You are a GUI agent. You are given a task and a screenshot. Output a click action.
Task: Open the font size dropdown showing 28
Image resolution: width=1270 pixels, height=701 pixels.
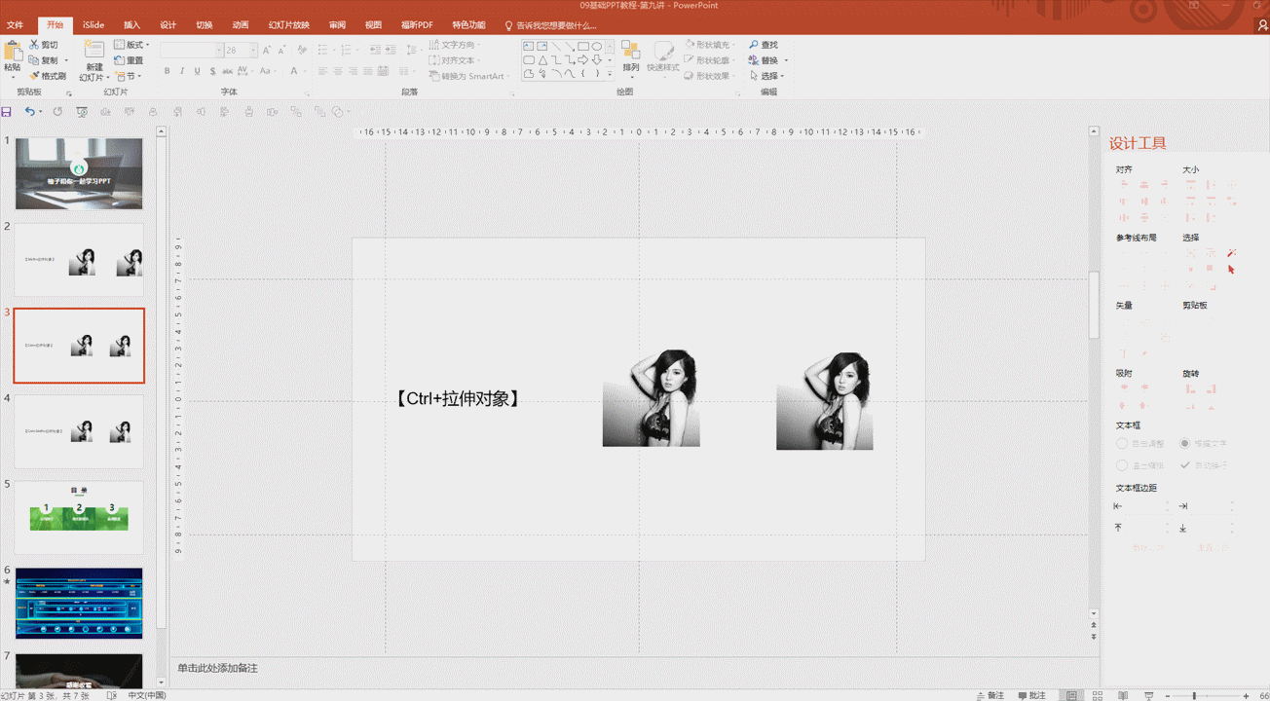click(253, 50)
